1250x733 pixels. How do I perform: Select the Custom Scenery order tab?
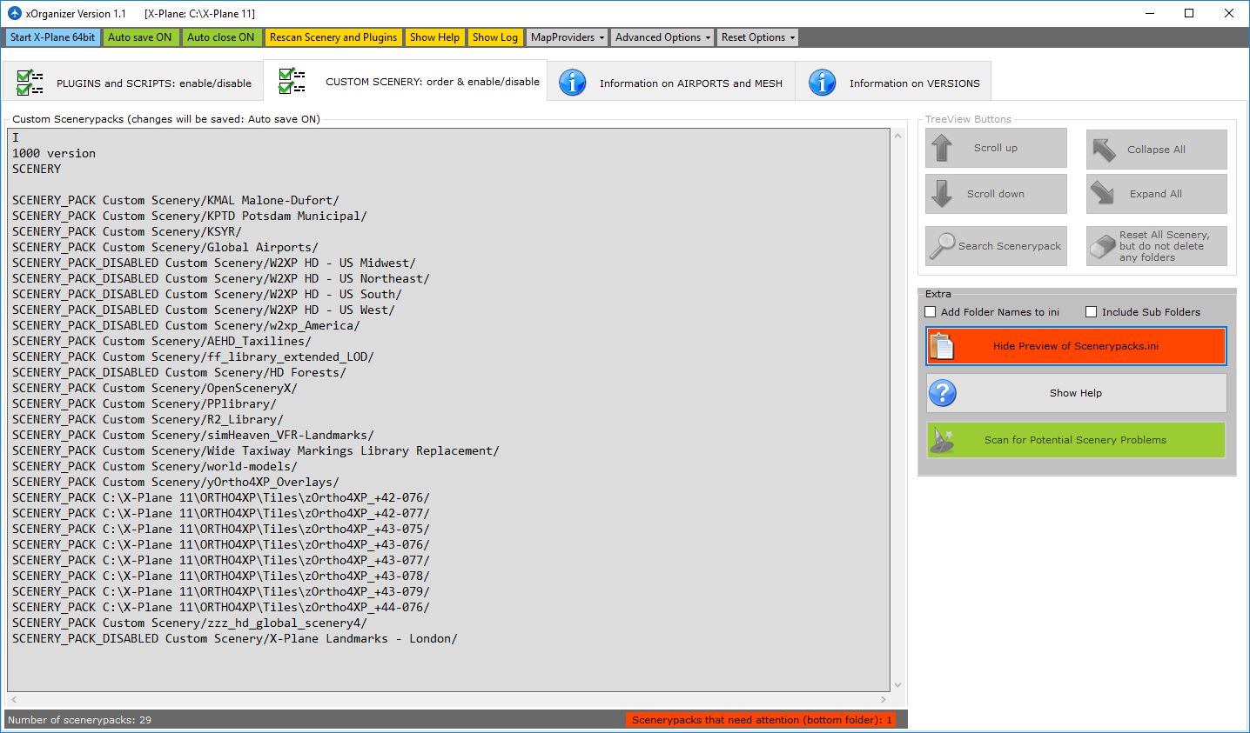(x=406, y=81)
